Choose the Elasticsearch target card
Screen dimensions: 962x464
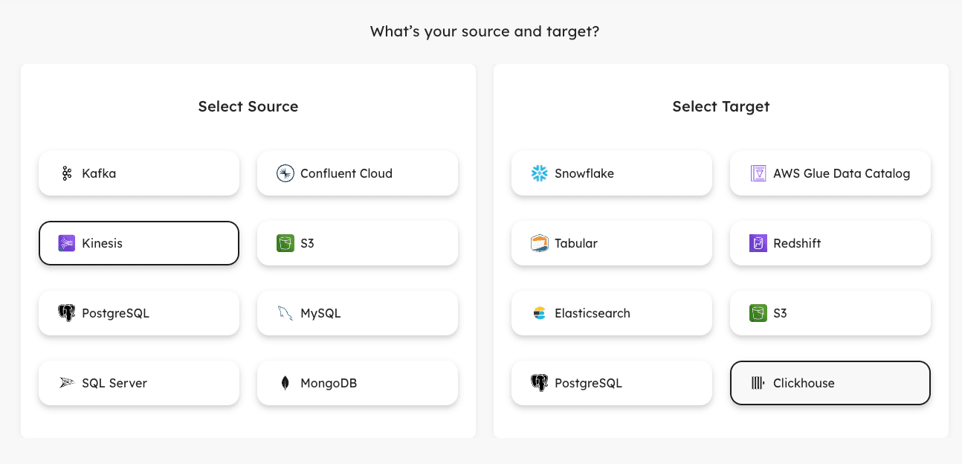(612, 313)
